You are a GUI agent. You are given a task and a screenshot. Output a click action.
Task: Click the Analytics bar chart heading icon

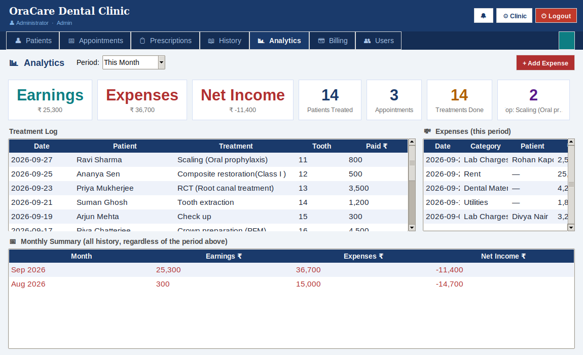pos(14,63)
